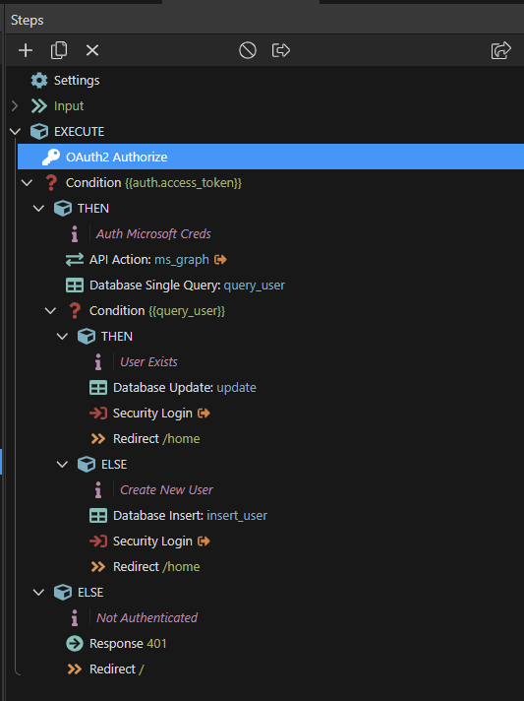Click the add step plus icon

[x=26, y=50]
